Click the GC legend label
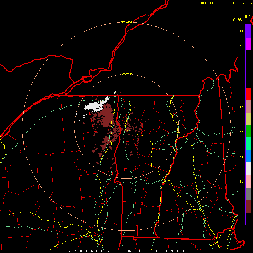The height and width of the screenshot is (253, 253). 241,194
